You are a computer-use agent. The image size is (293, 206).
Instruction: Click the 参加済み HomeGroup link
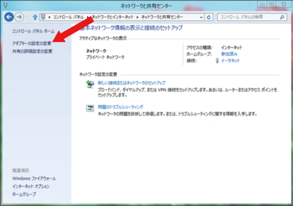click(229, 54)
